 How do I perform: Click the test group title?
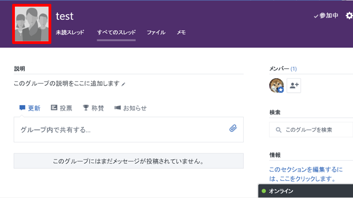(x=65, y=16)
